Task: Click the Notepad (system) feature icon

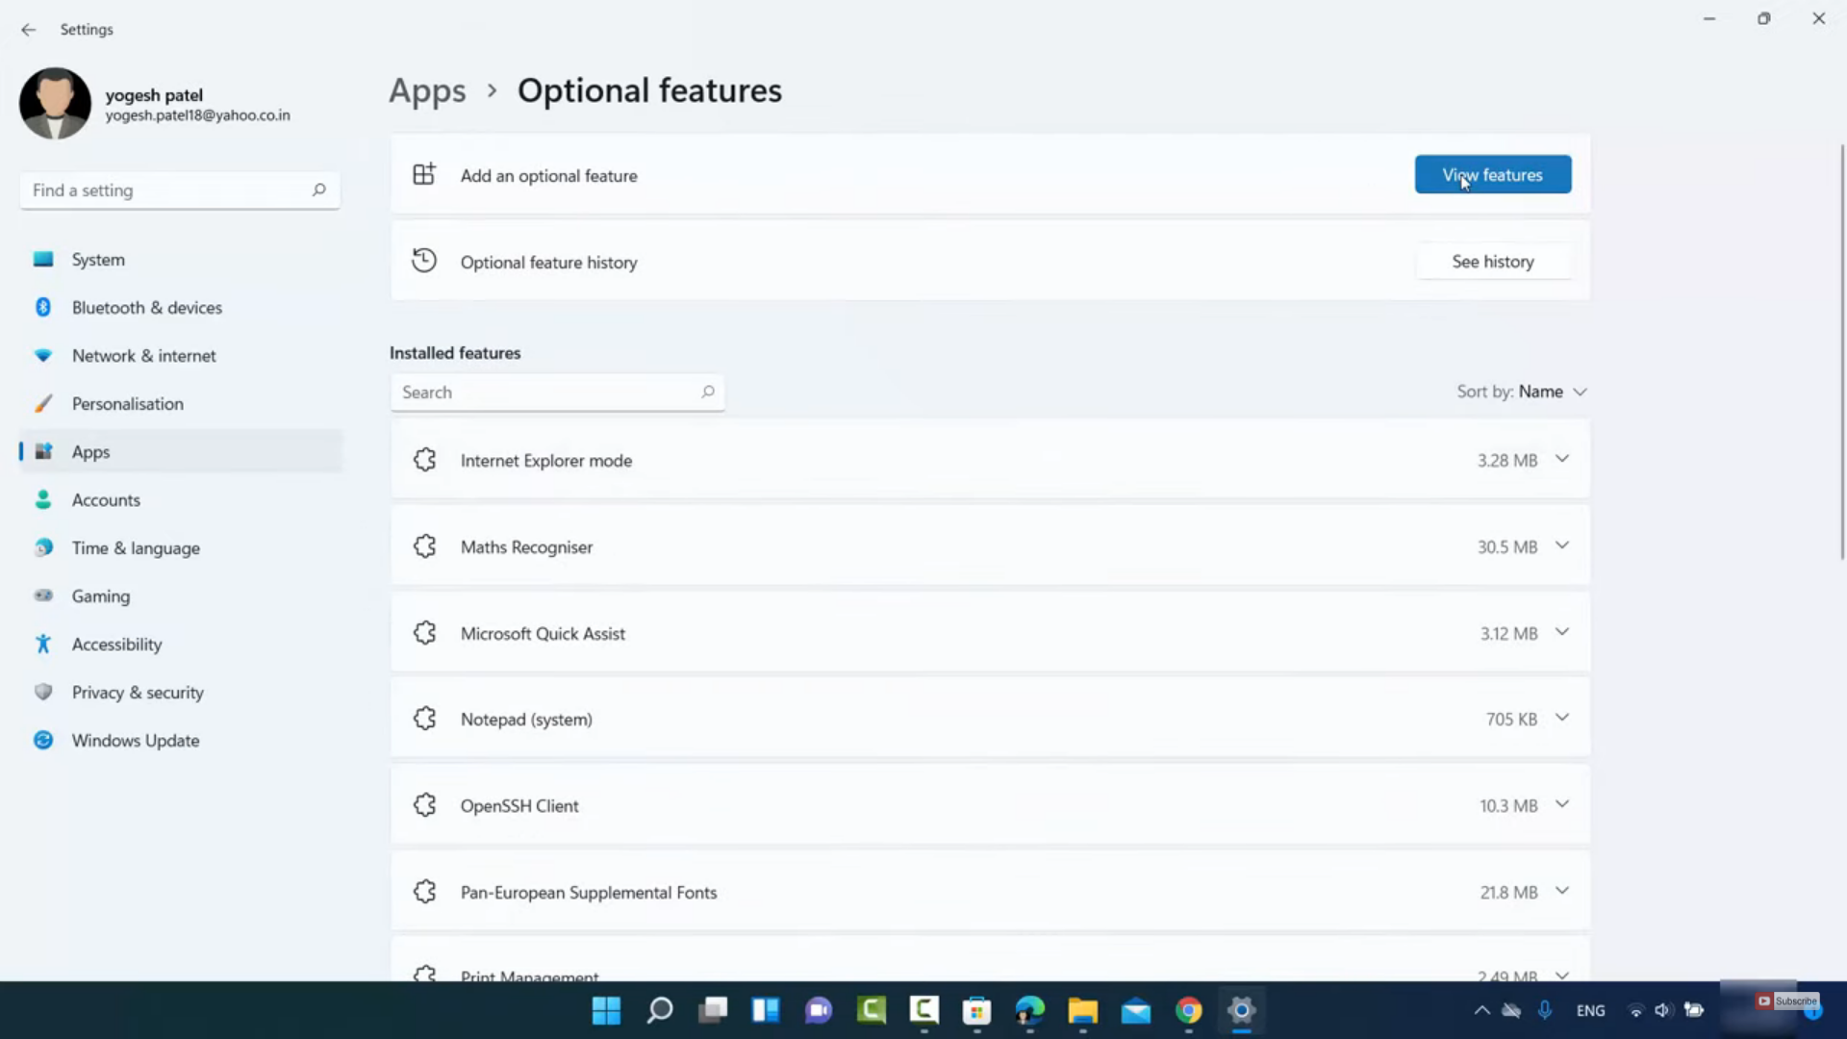Action: pos(424,719)
